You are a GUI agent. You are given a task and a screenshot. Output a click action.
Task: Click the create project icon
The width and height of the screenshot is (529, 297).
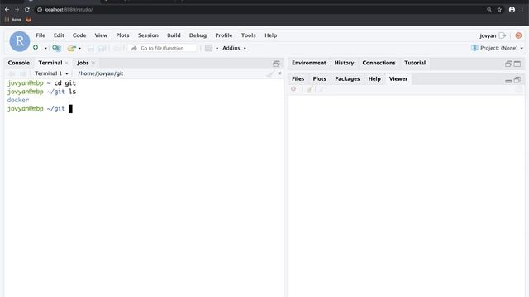[56, 48]
